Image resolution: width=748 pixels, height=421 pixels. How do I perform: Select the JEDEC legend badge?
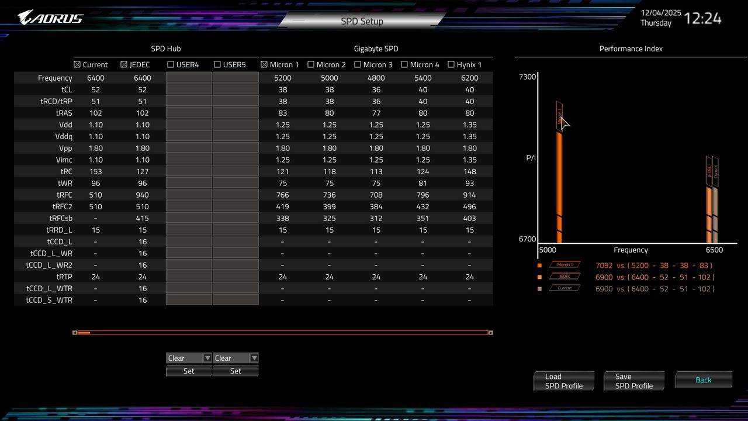[565, 277]
